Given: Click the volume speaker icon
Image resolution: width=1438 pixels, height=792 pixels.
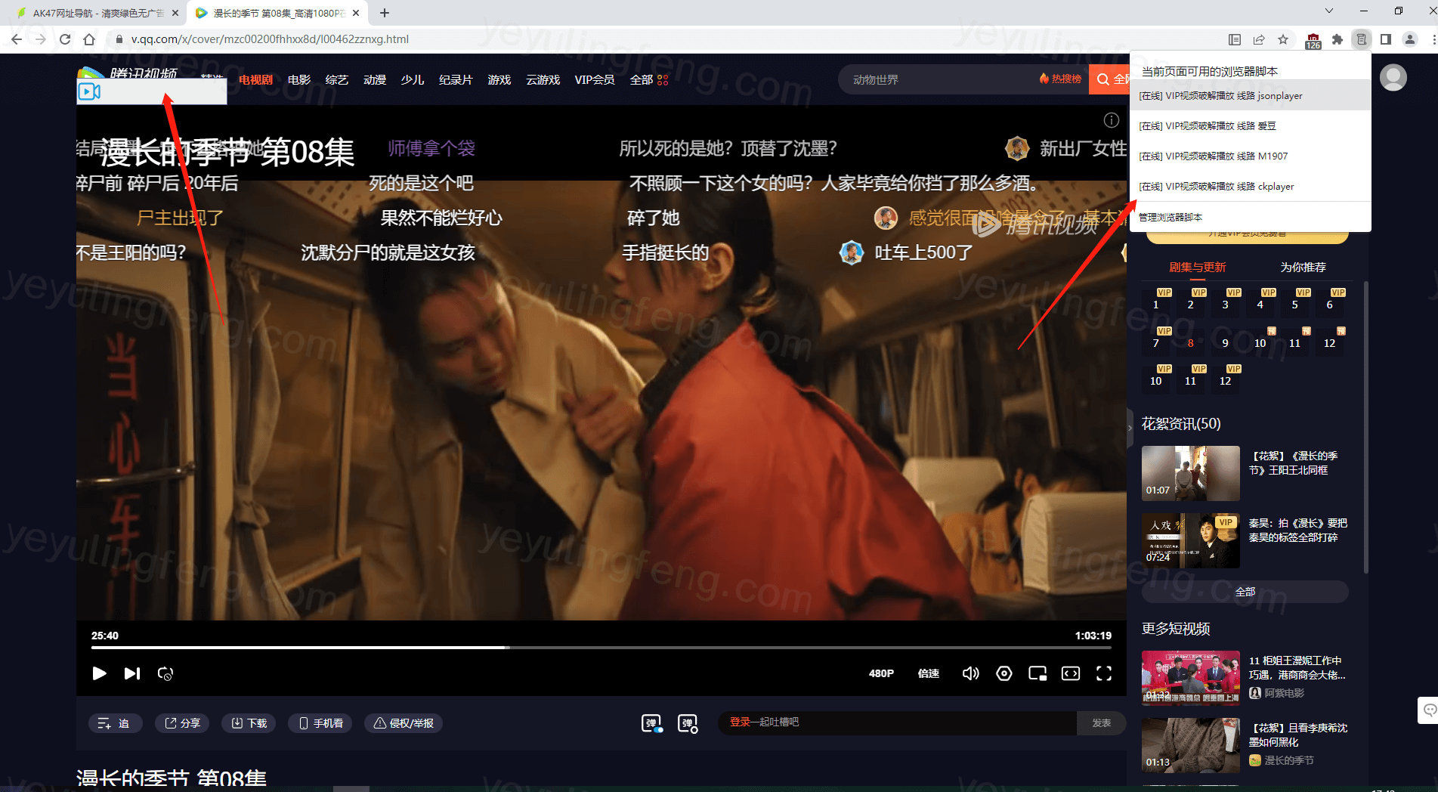Looking at the screenshot, I should pyautogui.click(x=970, y=673).
